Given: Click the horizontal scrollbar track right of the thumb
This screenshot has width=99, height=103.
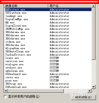Looking at the screenshot, I should pos(75,91).
